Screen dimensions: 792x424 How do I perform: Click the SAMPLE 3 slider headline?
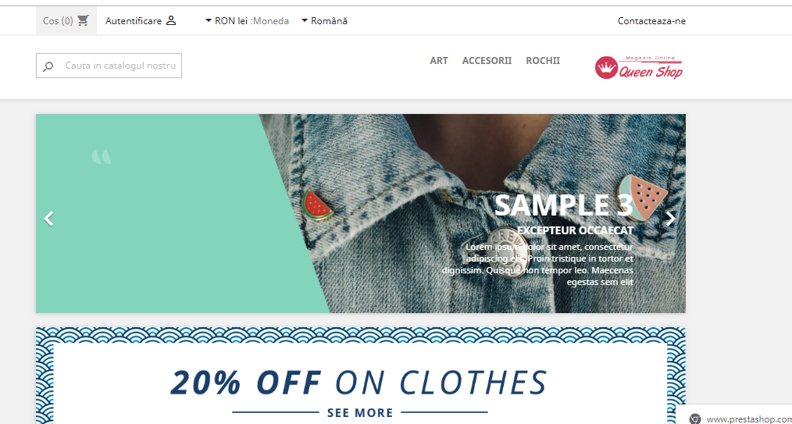(564, 205)
